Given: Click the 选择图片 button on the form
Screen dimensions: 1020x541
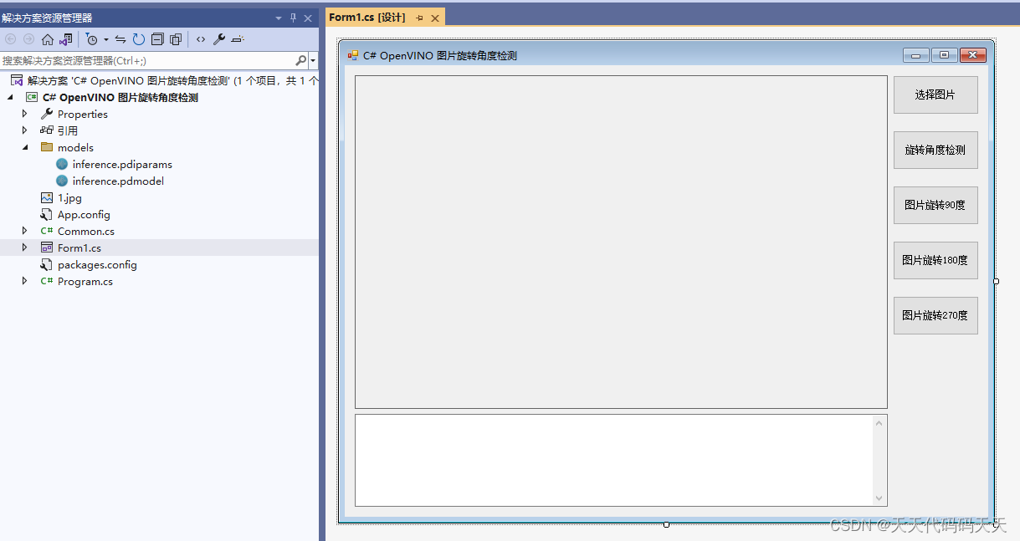Looking at the screenshot, I should tap(935, 94).
